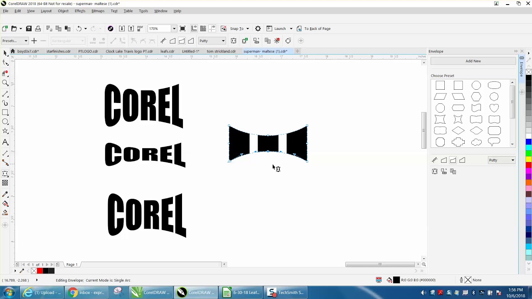Open Options via the gear icon
The image size is (532, 299).
click(258, 29)
